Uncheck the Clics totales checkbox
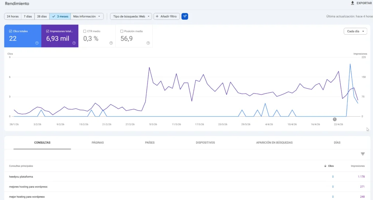Screen dimensions: 373x200 [x=10, y=31]
